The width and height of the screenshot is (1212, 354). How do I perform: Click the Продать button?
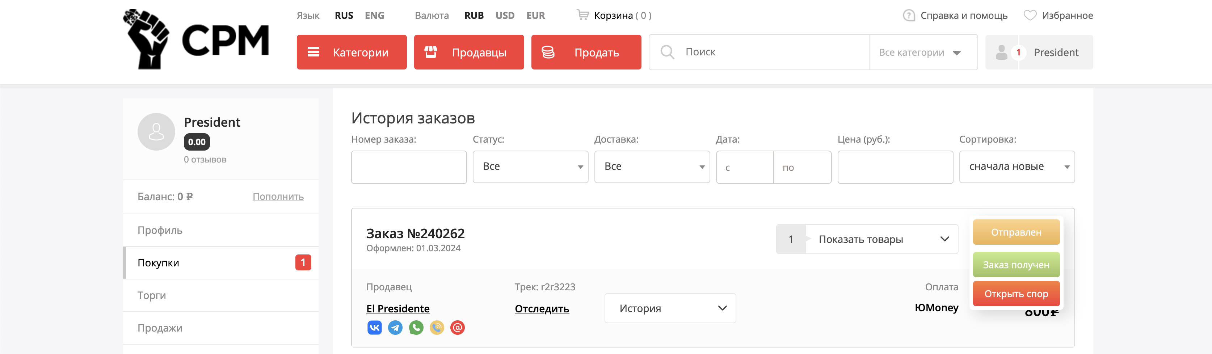(x=586, y=52)
